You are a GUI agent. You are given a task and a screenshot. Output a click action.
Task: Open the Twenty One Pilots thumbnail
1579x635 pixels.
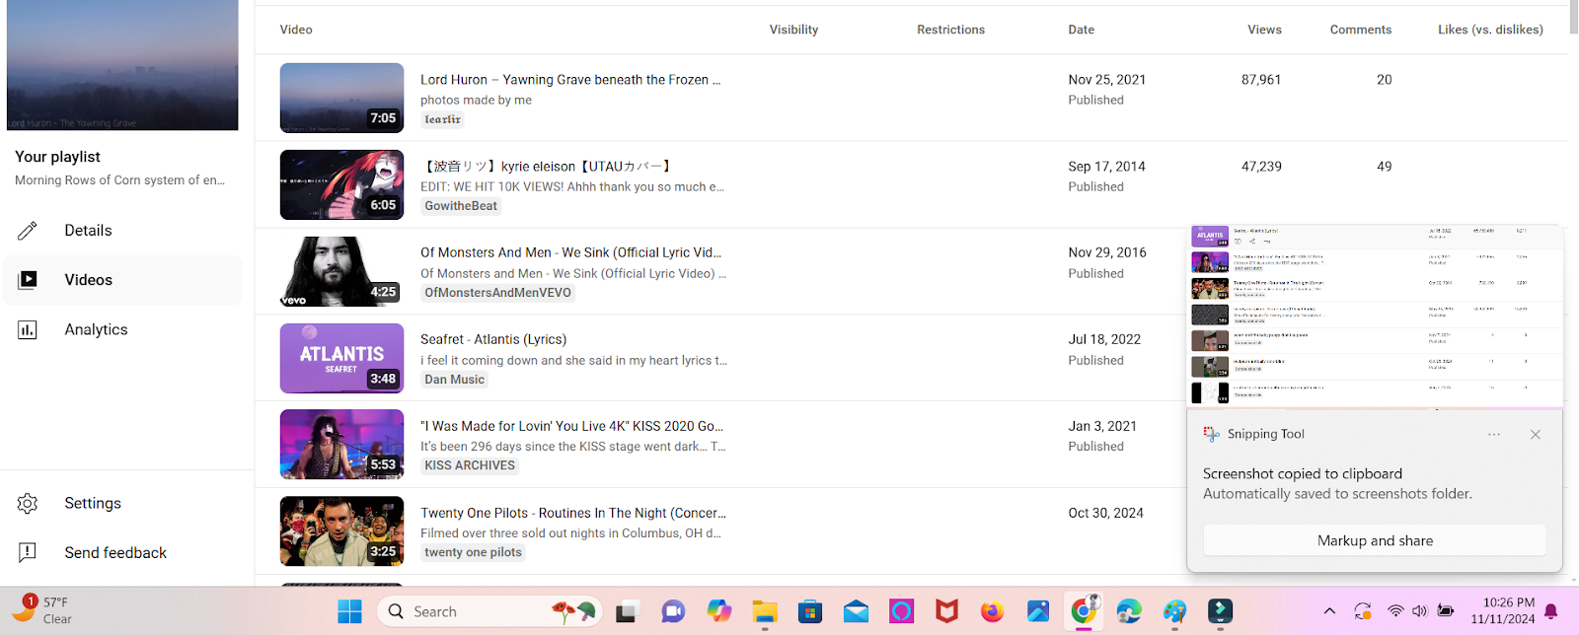[341, 530]
